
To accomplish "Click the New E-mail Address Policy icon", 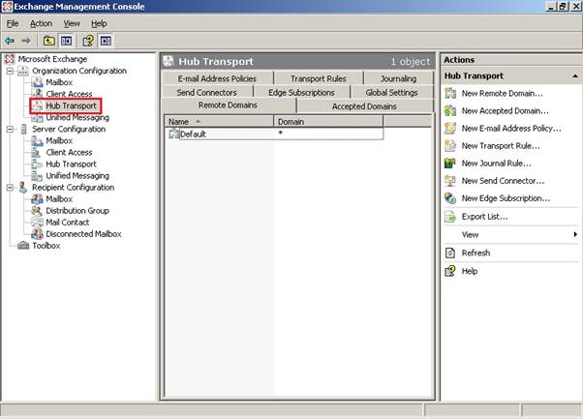I will [450, 128].
